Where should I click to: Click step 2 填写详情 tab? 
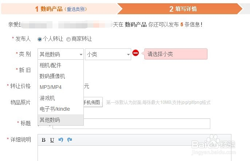click(x=183, y=9)
